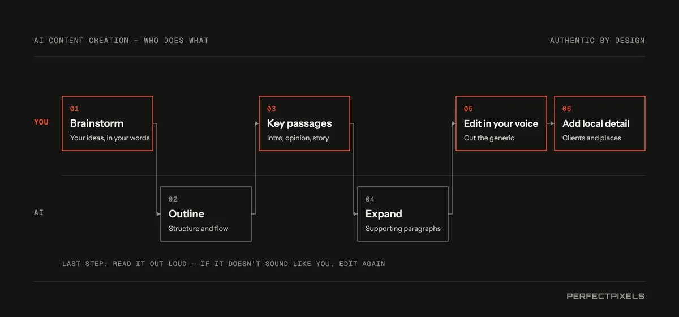The height and width of the screenshot is (317, 679).
Task: Click 'Structure and flow' caption
Action: click(198, 229)
